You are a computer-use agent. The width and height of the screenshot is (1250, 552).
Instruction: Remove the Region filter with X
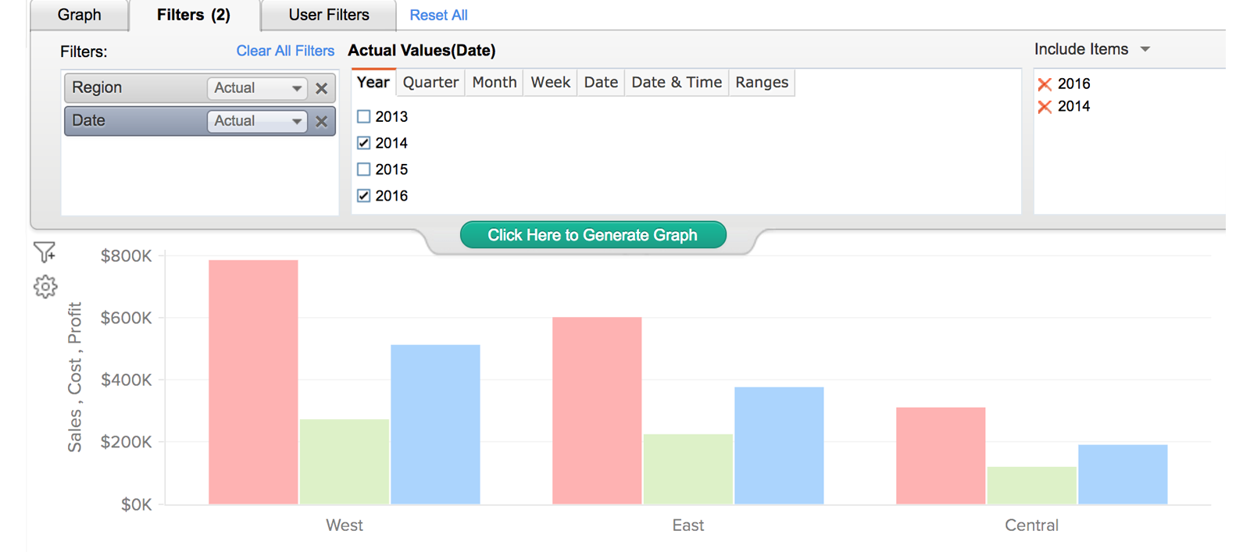point(321,88)
